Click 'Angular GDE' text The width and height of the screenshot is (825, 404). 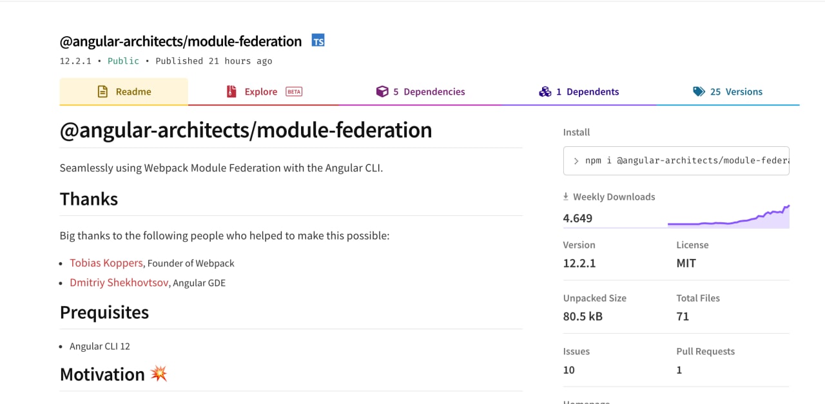click(199, 283)
